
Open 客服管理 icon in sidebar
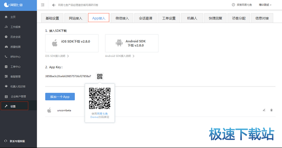6,76
